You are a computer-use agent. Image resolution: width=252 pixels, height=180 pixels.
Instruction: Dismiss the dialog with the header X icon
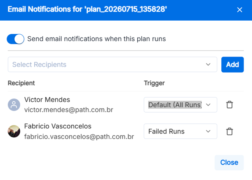pyautogui.click(x=239, y=10)
